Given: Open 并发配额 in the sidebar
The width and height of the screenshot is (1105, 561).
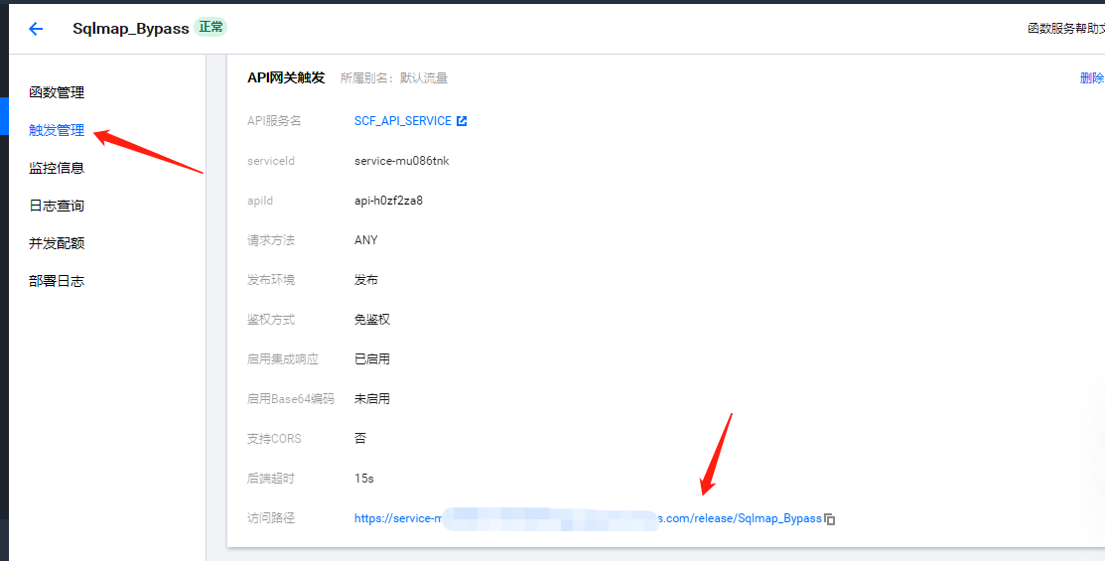Looking at the screenshot, I should [x=57, y=243].
